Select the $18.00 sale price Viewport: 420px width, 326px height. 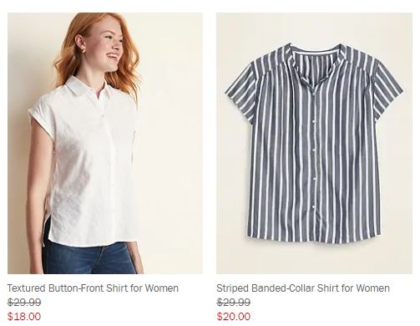coord(24,317)
